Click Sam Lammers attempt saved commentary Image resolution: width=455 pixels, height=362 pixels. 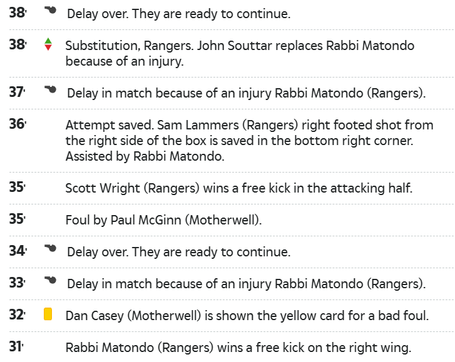click(x=249, y=141)
